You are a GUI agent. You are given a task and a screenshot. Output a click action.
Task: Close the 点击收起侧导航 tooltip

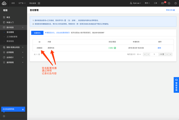23,109
